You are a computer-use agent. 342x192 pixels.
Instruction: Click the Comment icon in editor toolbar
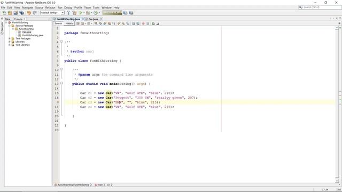153,23
